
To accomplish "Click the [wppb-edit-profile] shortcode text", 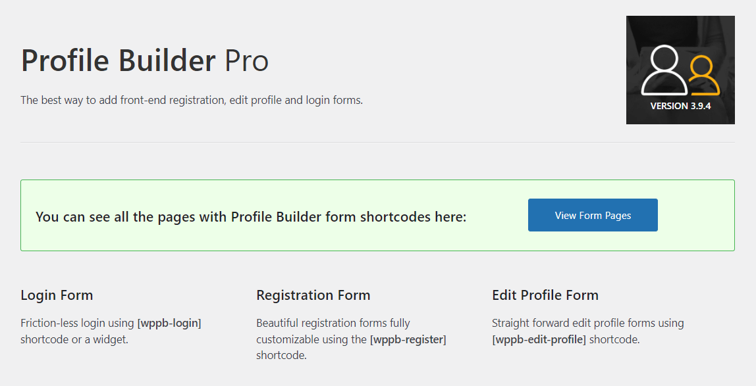I will [x=539, y=339].
